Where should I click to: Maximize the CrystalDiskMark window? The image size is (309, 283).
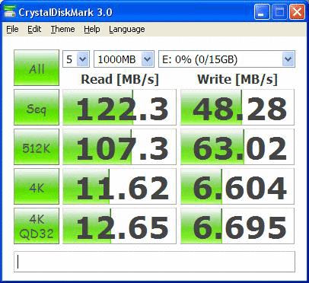(279, 12)
